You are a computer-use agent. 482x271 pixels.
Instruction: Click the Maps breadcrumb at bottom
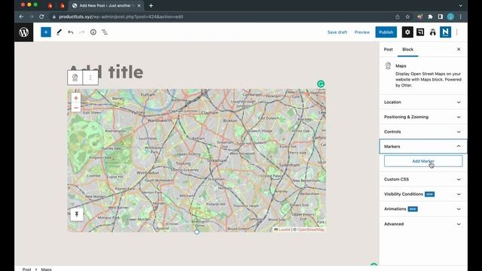click(47, 269)
